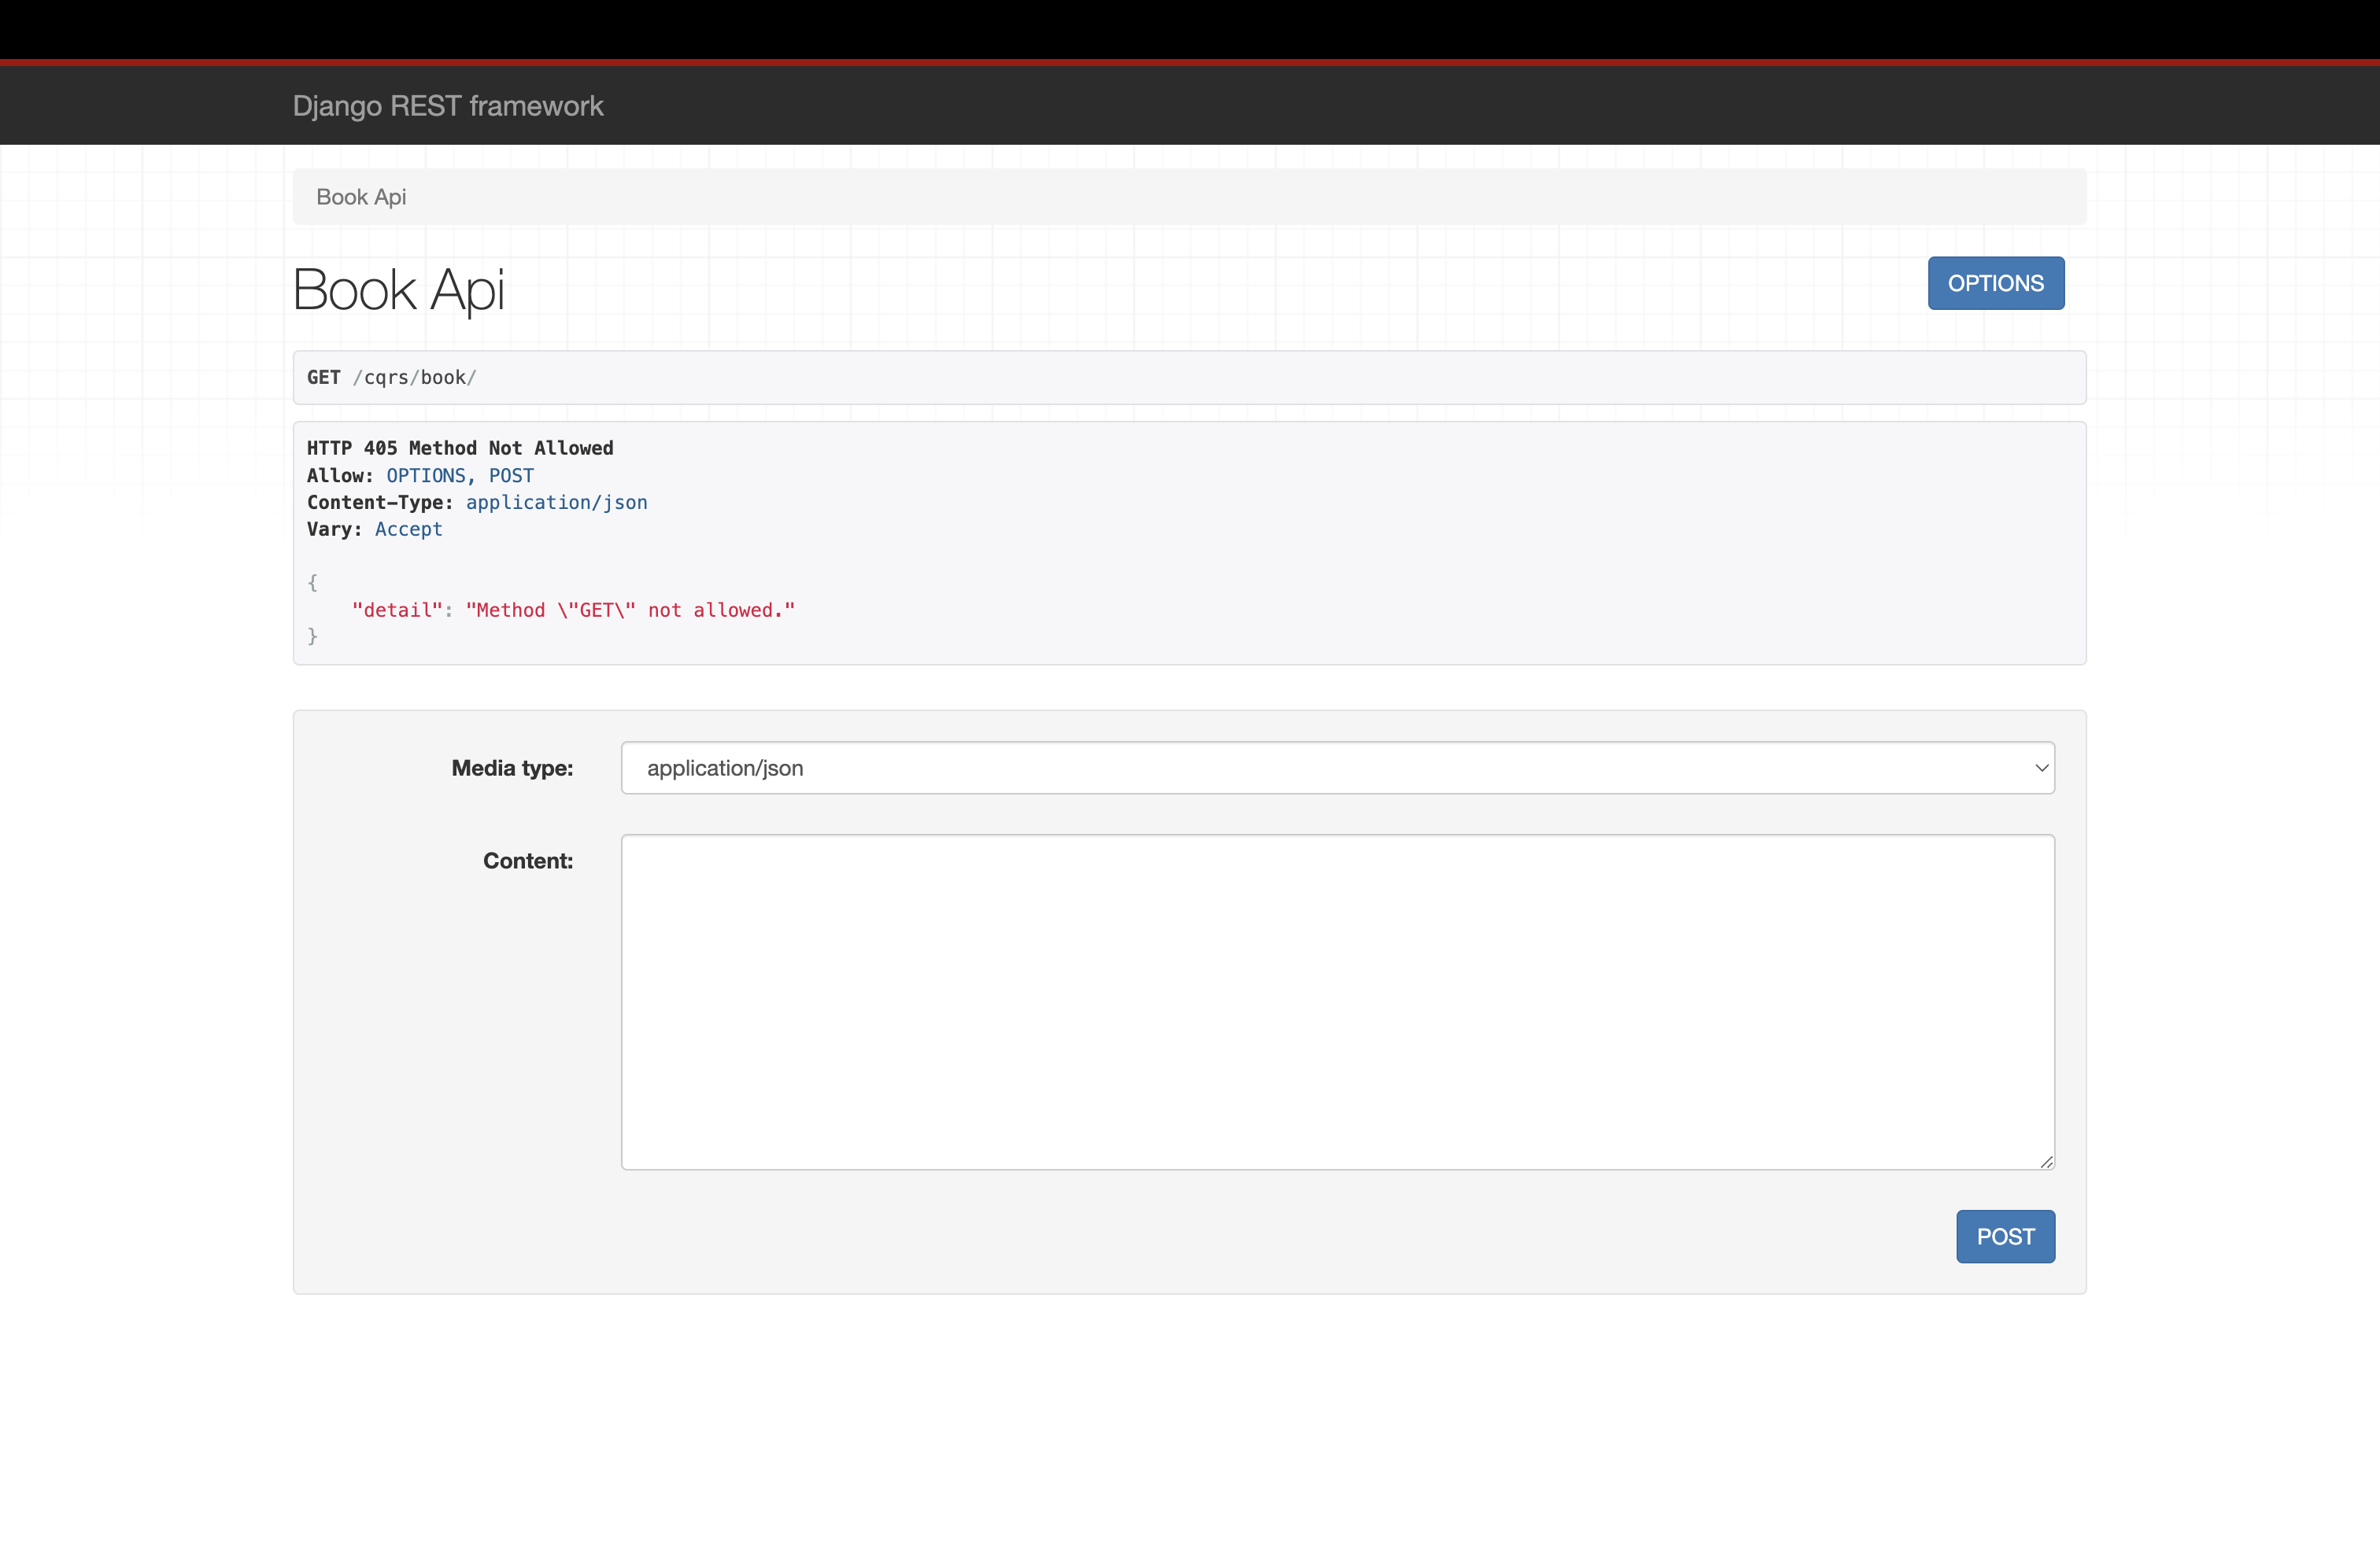This screenshot has height=1545, width=2380.
Task: Click the Content field label
Action: [528, 861]
